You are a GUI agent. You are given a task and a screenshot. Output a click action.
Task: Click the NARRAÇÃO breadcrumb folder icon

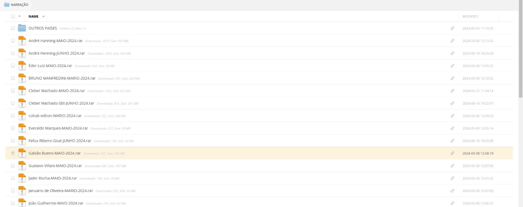coord(7,4)
